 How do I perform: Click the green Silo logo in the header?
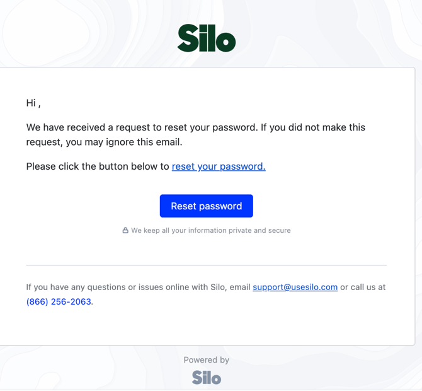pos(207,38)
